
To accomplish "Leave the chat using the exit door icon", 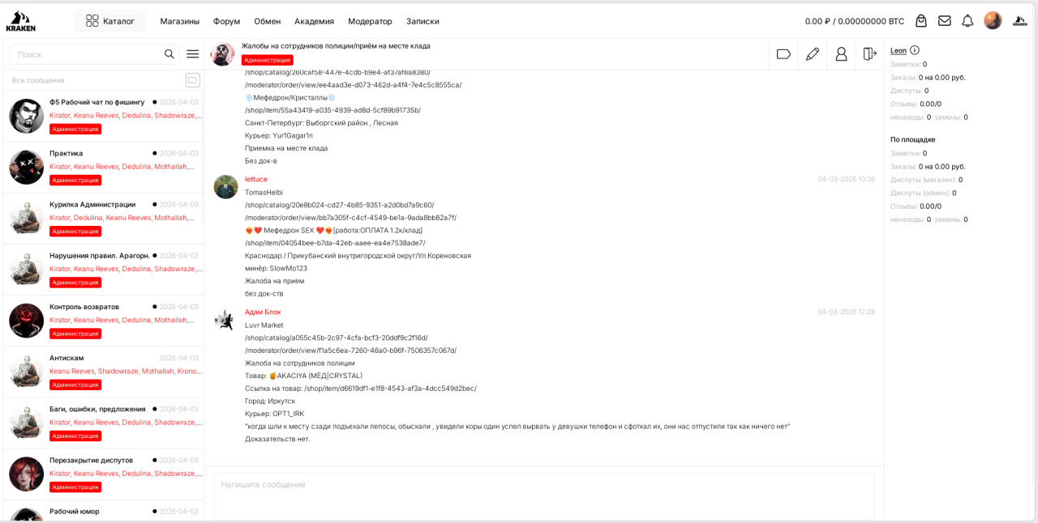I will click(x=869, y=53).
